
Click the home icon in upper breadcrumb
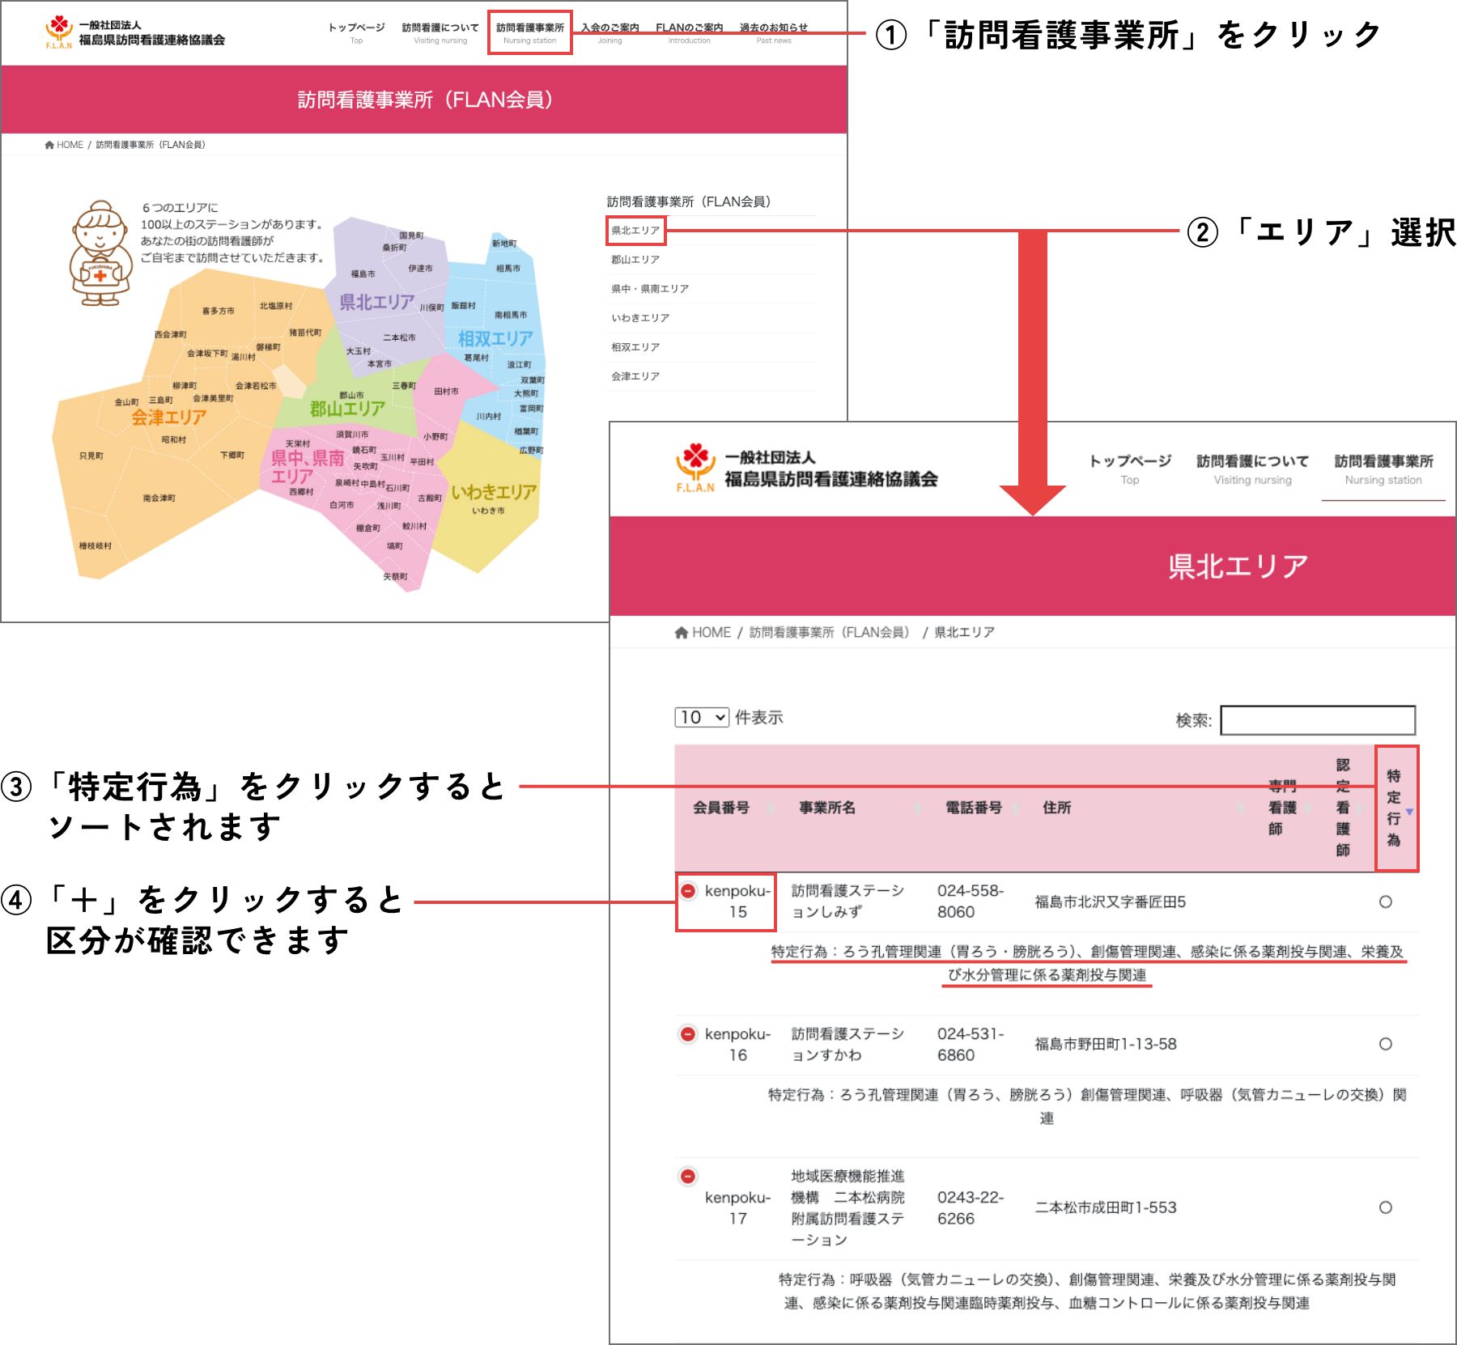pyautogui.click(x=49, y=145)
